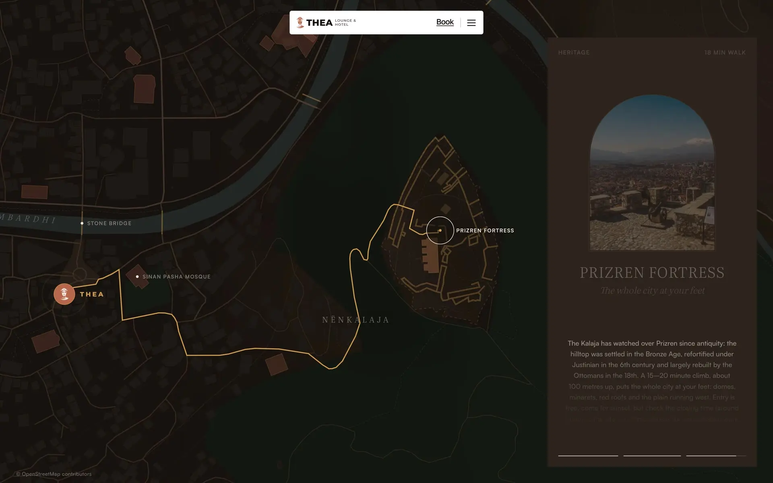Open the hamburger menu icon
This screenshot has width=773, height=483.
click(x=471, y=23)
